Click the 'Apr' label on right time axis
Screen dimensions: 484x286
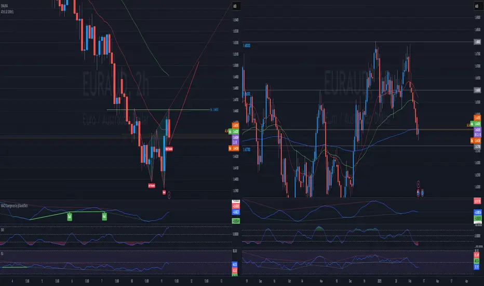466,281
